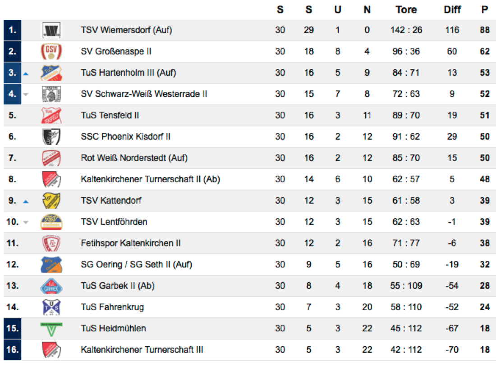Click the TuS Heidmühlen green logo

click(x=51, y=328)
